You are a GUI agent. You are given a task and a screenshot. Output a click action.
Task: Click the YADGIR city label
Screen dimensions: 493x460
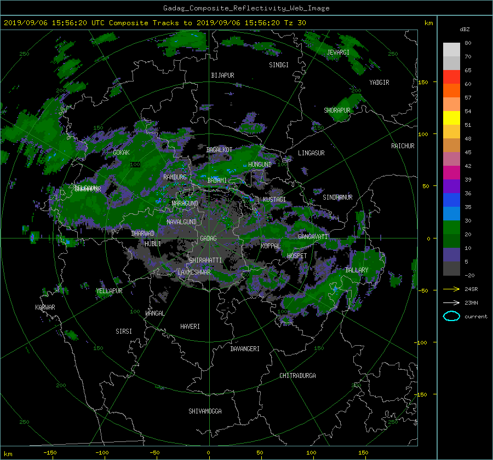(379, 83)
